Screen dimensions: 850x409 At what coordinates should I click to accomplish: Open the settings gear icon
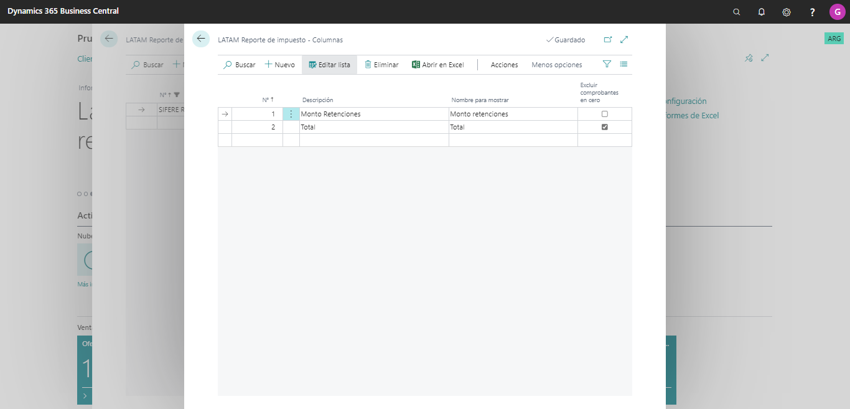(x=787, y=12)
